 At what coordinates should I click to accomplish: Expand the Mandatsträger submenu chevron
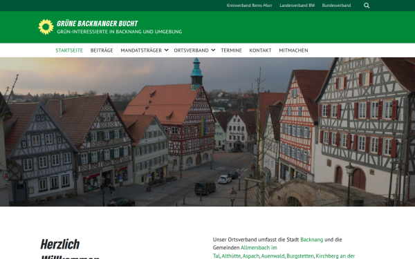click(166, 50)
